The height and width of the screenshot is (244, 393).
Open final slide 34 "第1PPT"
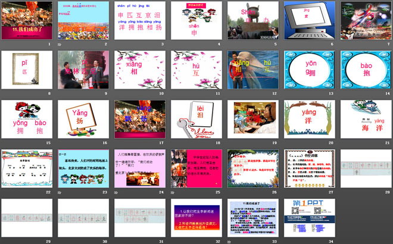coord(310,218)
